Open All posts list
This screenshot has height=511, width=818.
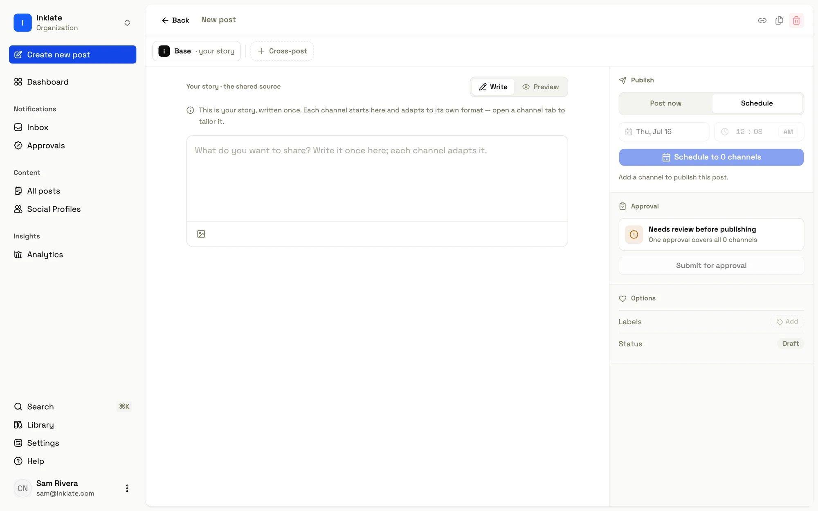[72, 191]
